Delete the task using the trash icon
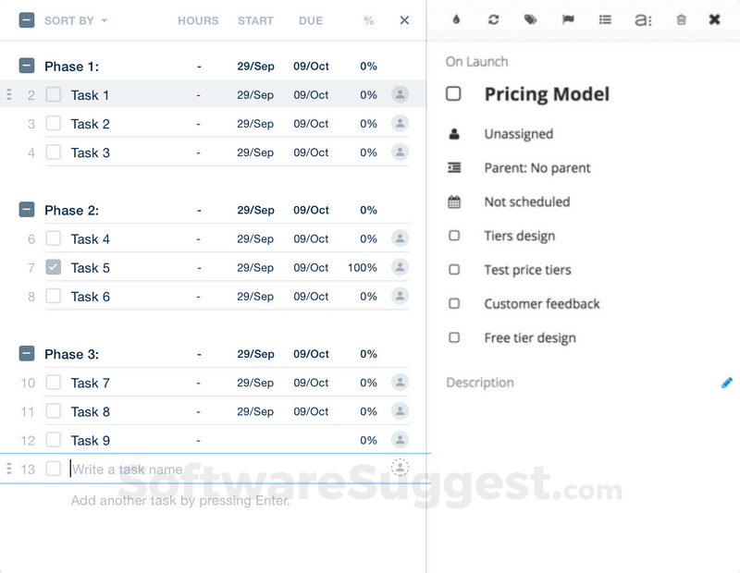This screenshot has width=740, height=573. pyautogui.click(x=681, y=18)
